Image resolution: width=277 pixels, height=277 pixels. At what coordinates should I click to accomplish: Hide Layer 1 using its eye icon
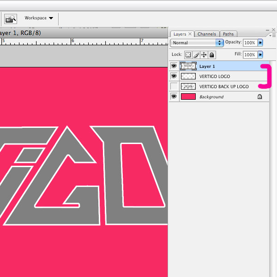[174, 66]
